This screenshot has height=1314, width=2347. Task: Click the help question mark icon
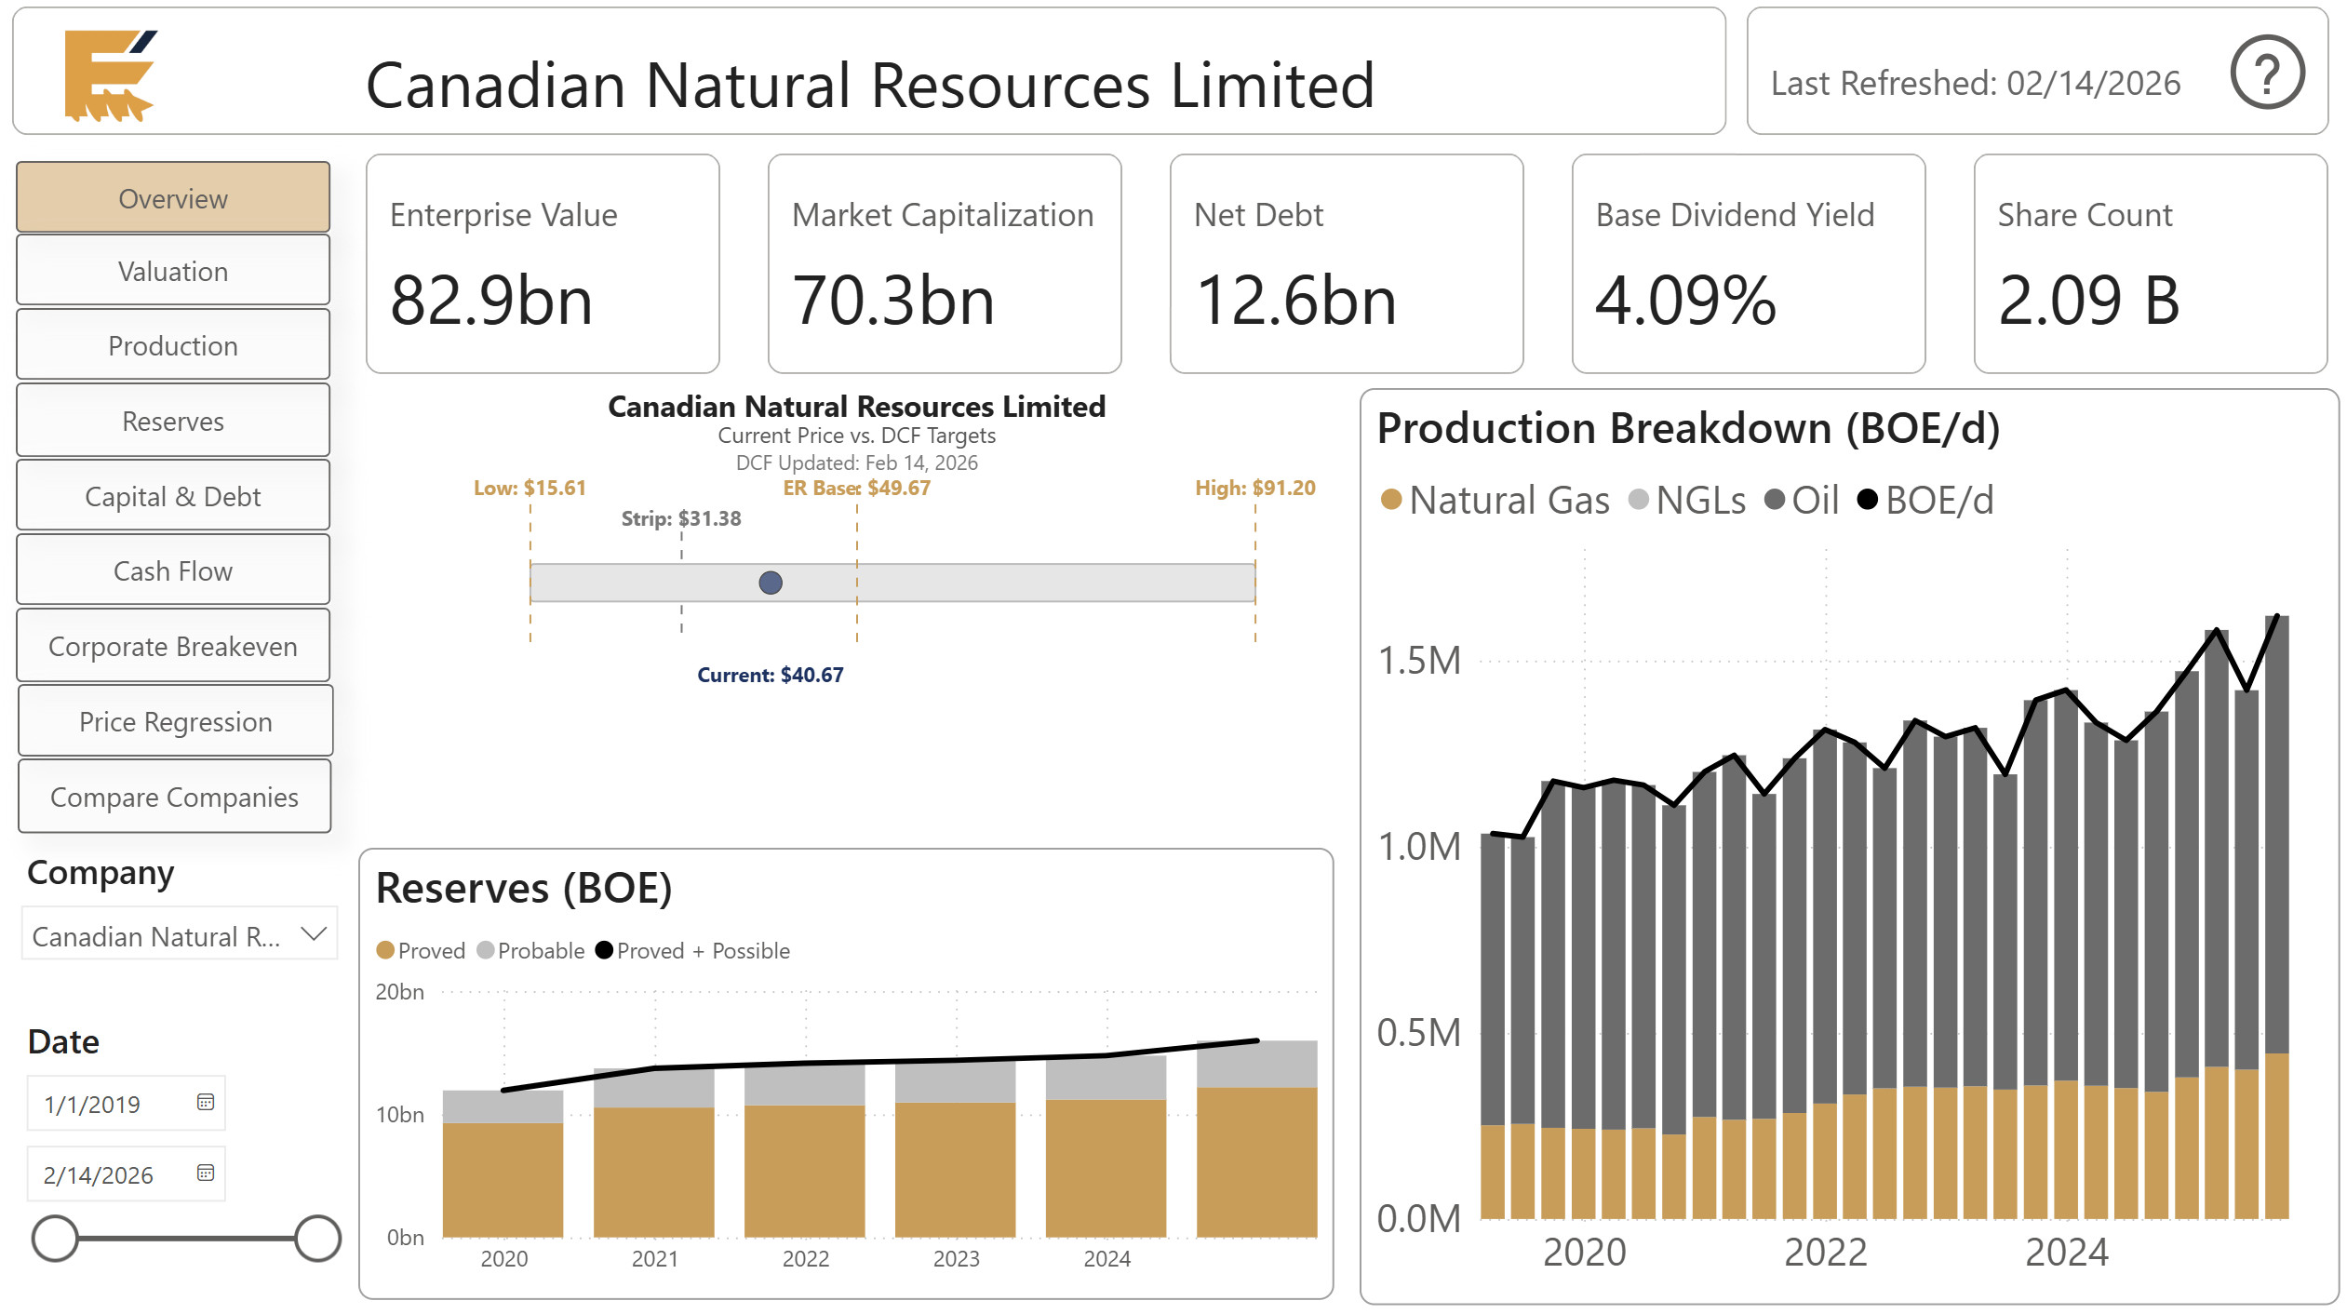(2267, 73)
